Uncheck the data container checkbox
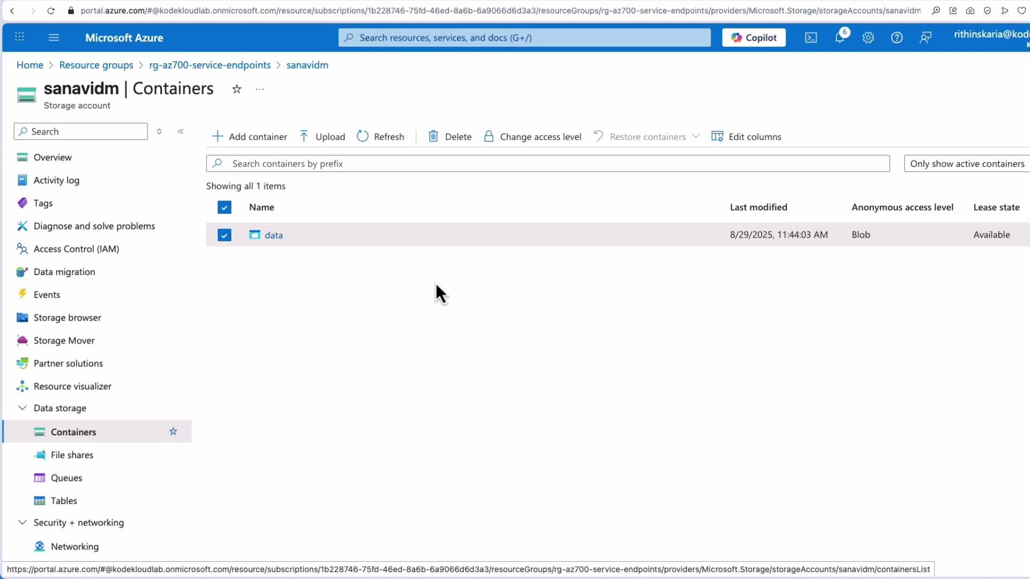This screenshot has width=1030, height=579. (x=224, y=235)
